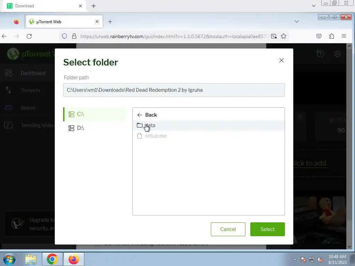Viewport: 355px width, 266px height.
Task: Go back in Firefox navigation
Action: (4, 36)
